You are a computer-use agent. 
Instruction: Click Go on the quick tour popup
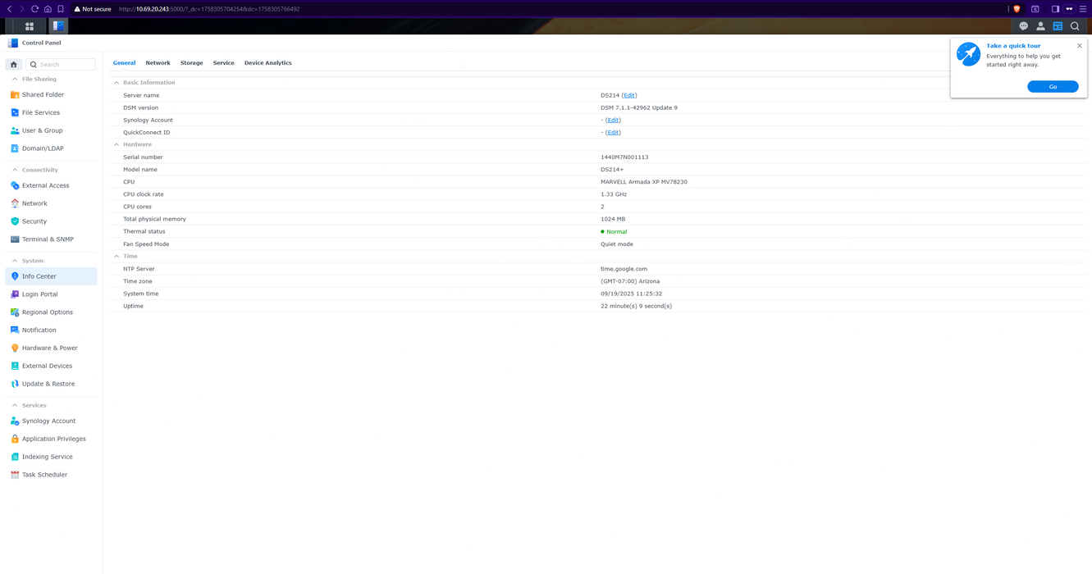[1053, 87]
